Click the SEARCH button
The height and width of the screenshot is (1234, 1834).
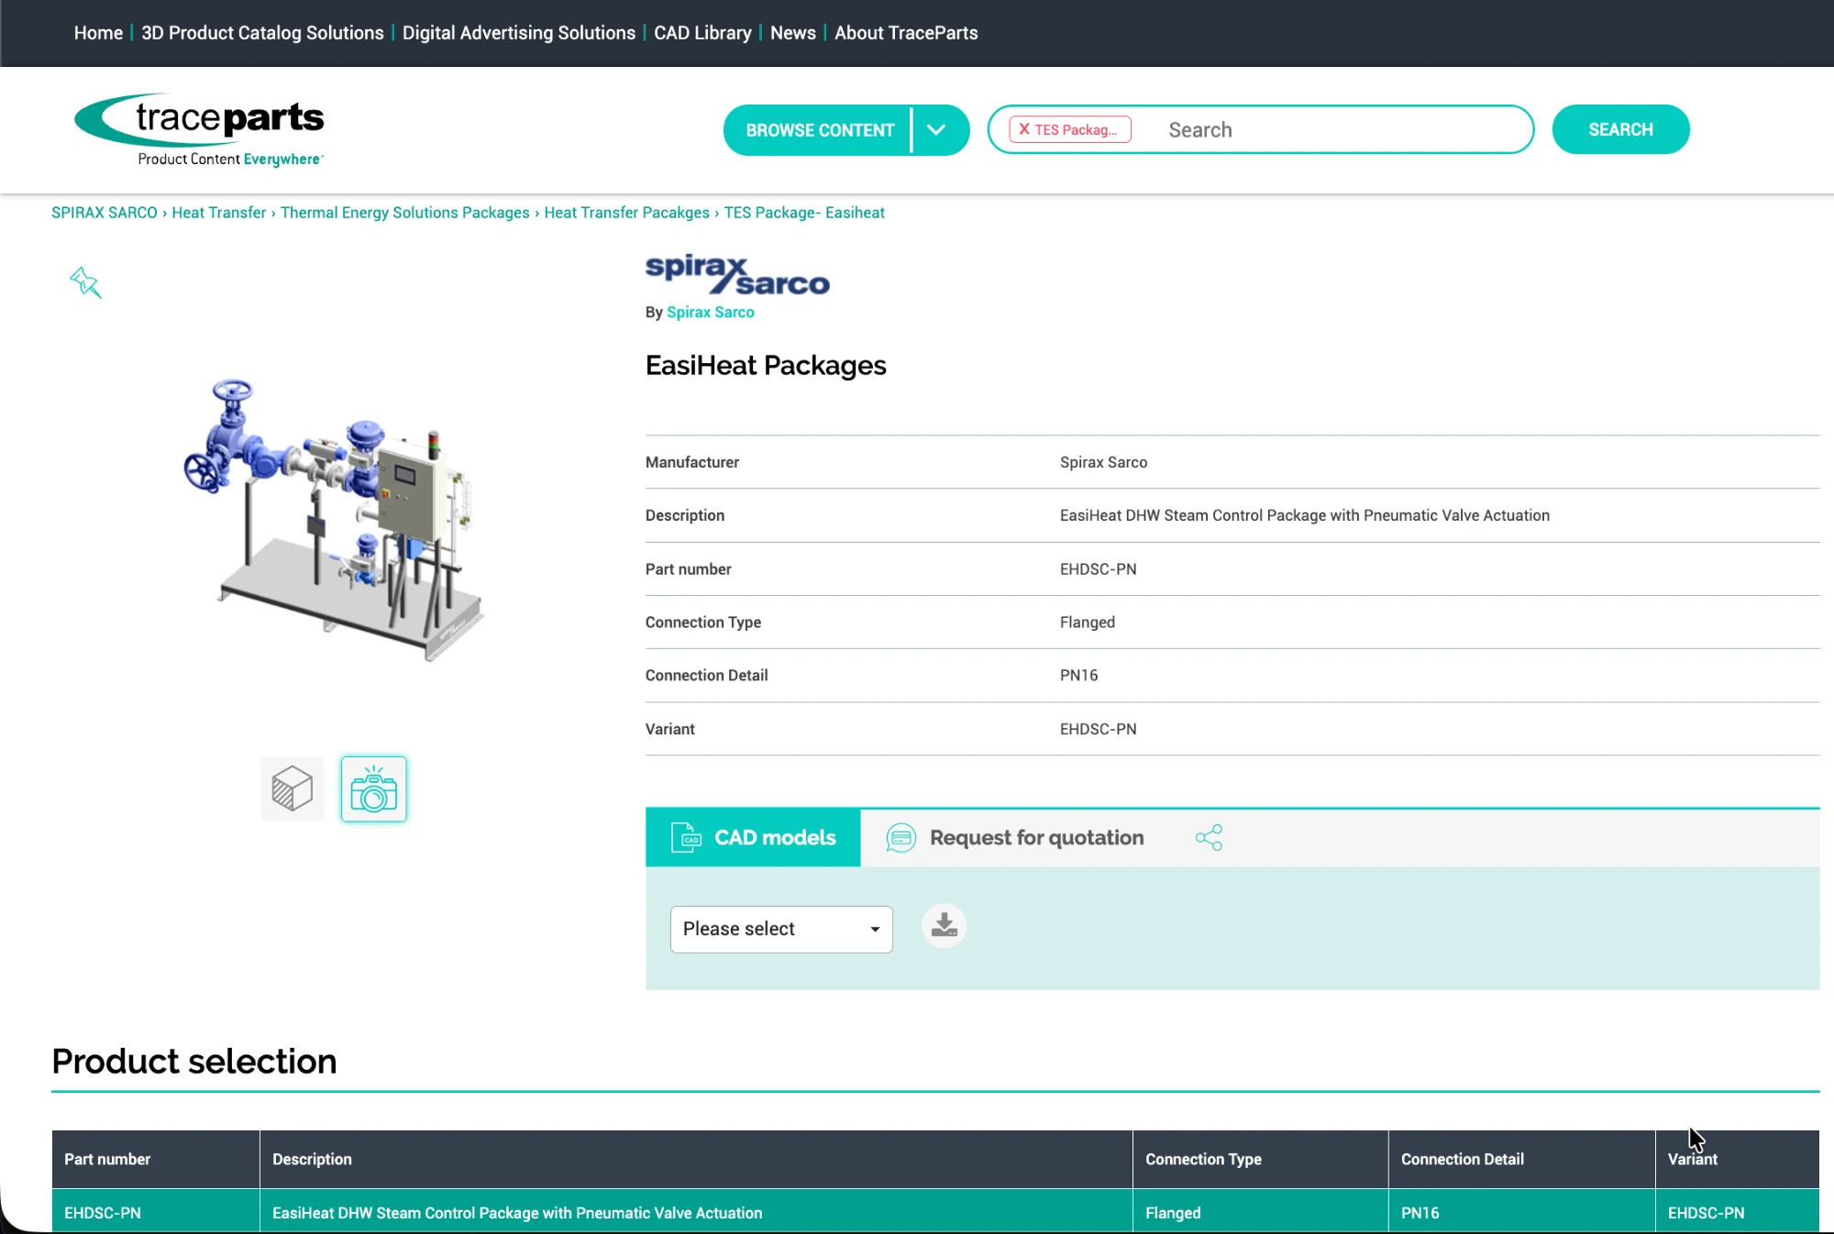[1620, 129]
